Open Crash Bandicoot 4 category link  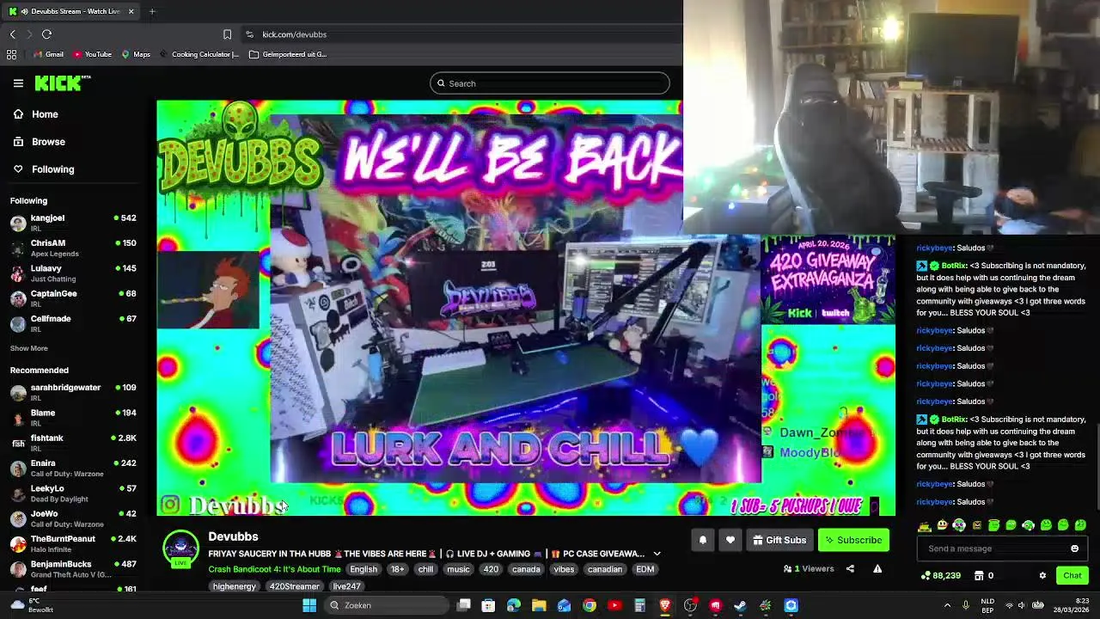(x=274, y=569)
